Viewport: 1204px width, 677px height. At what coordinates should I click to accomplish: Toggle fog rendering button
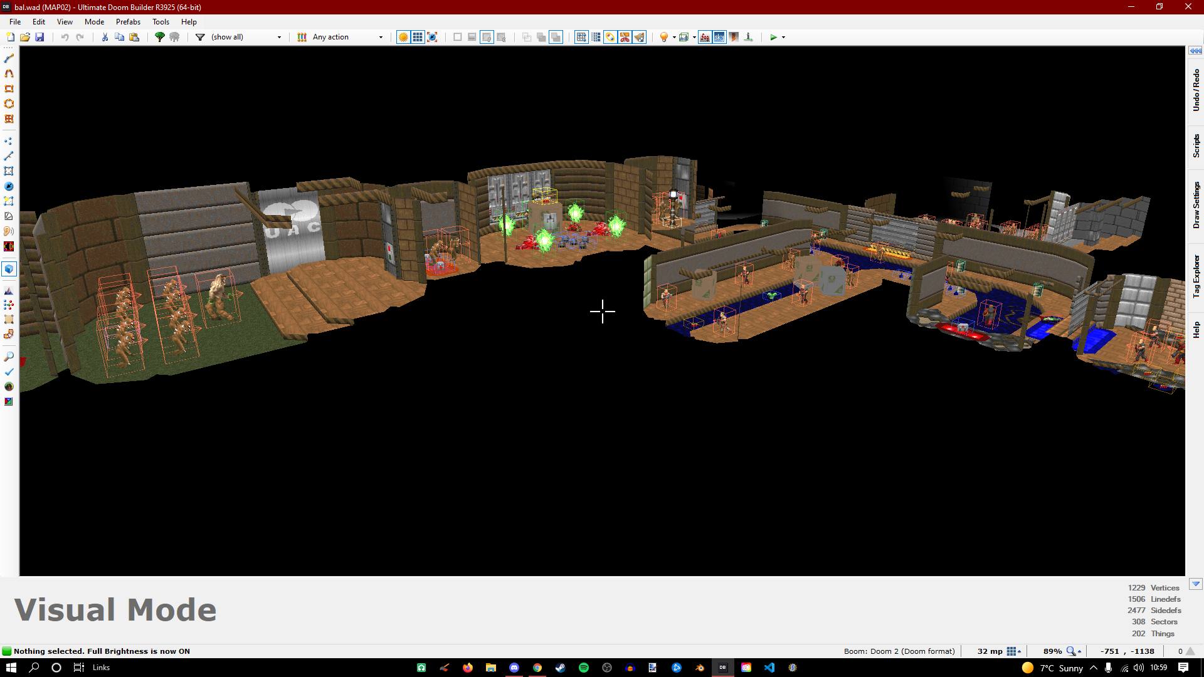[x=705, y=37]
